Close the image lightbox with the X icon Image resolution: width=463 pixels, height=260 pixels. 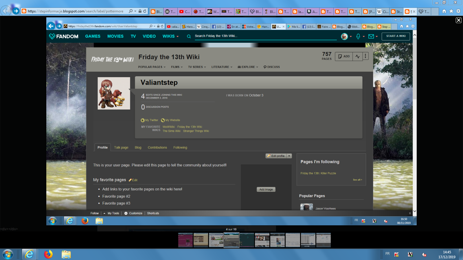459,20
